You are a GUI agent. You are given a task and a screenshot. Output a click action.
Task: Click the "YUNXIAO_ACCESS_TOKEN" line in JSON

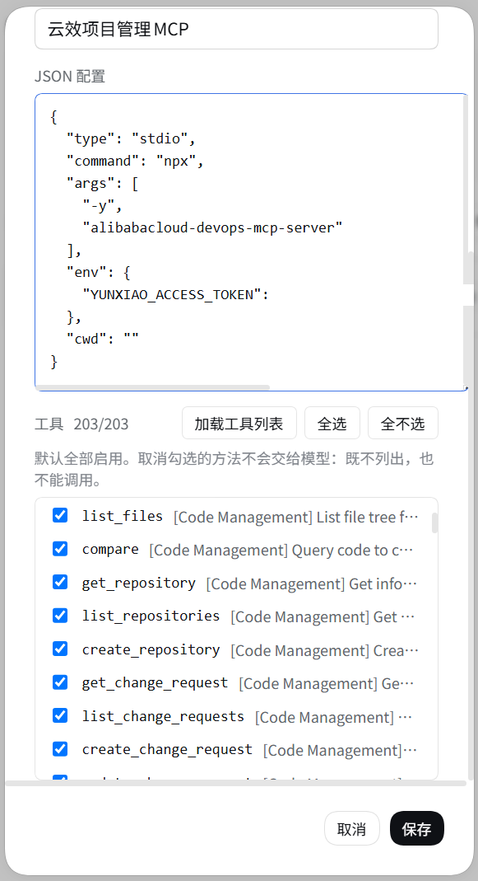[x=175, y=294]
